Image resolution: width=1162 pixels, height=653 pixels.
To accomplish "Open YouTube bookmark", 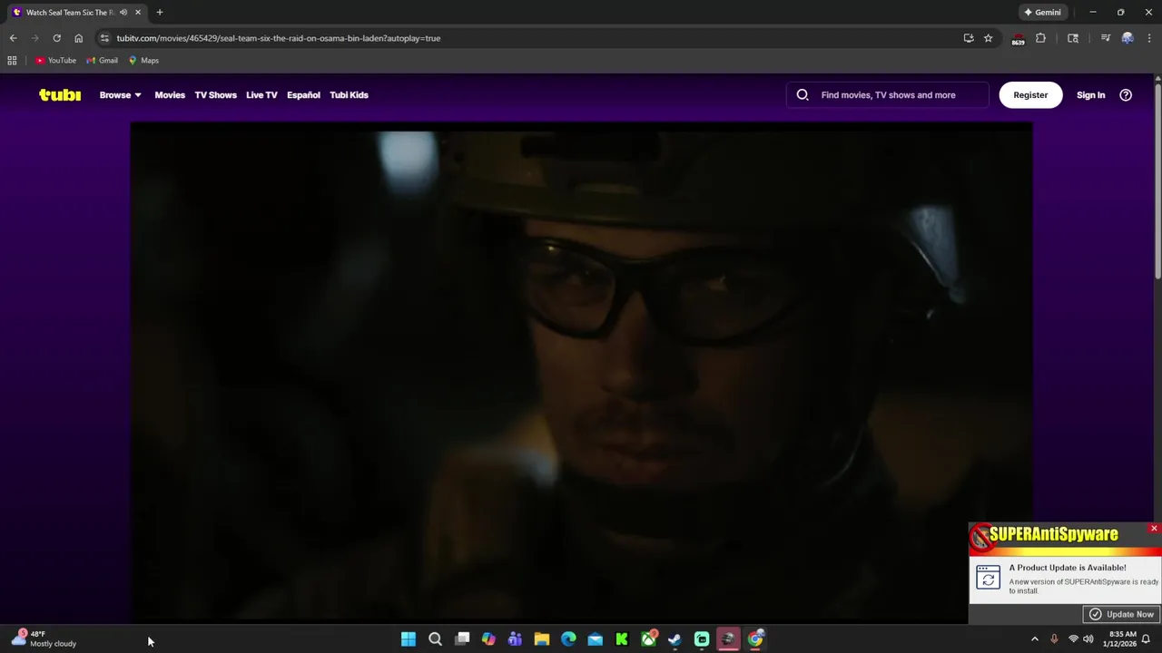I will tap(55, 61).
